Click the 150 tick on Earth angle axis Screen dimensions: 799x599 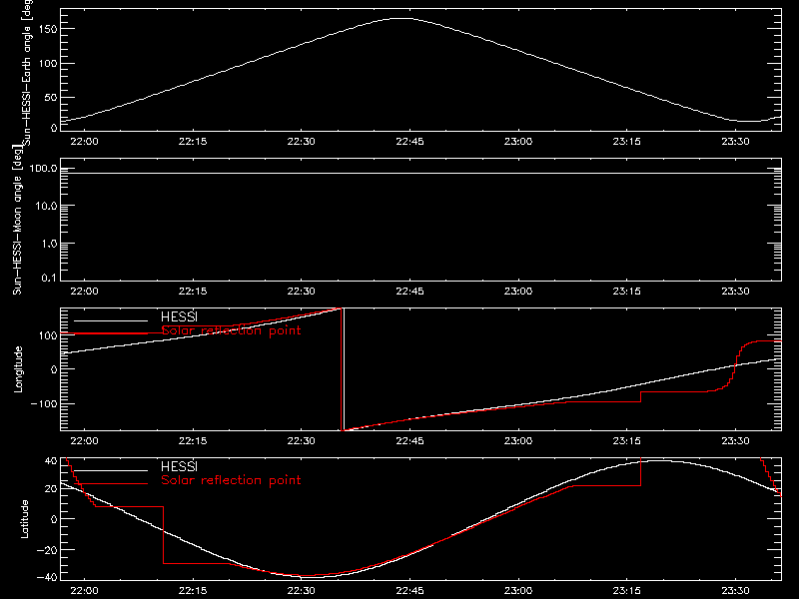point(50,29)
